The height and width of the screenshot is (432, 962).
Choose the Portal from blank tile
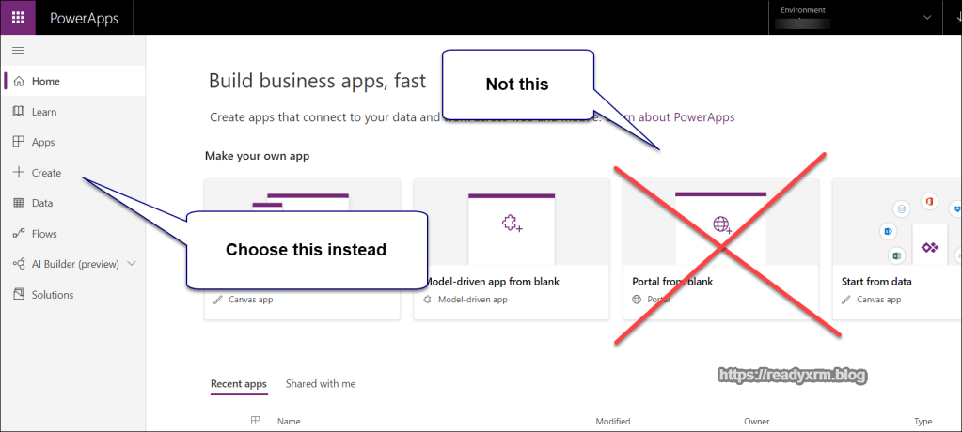(x=719, y=249)
